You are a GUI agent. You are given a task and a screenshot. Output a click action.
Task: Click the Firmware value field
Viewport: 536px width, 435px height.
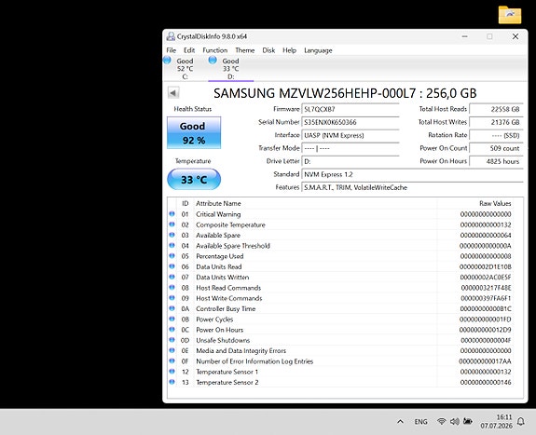[350, 109]
